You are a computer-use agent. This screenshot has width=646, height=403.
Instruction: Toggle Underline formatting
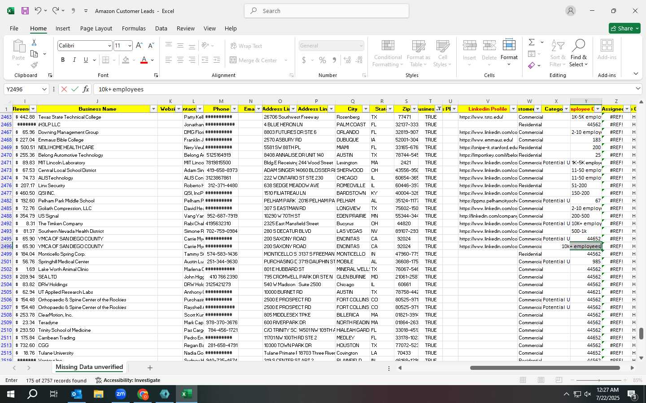pos(86,60)
